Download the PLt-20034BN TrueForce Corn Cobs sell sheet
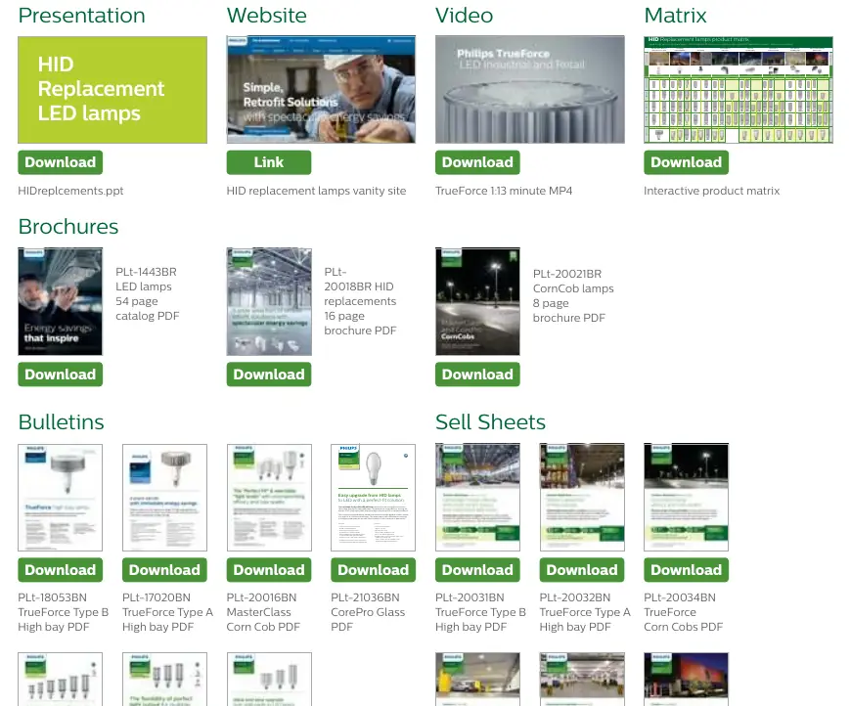851x706 pixels. tap(686, 570)
